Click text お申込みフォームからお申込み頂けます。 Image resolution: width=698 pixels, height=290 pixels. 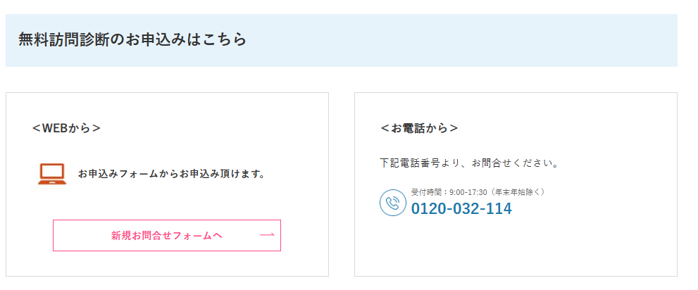(x=171, y=174)
